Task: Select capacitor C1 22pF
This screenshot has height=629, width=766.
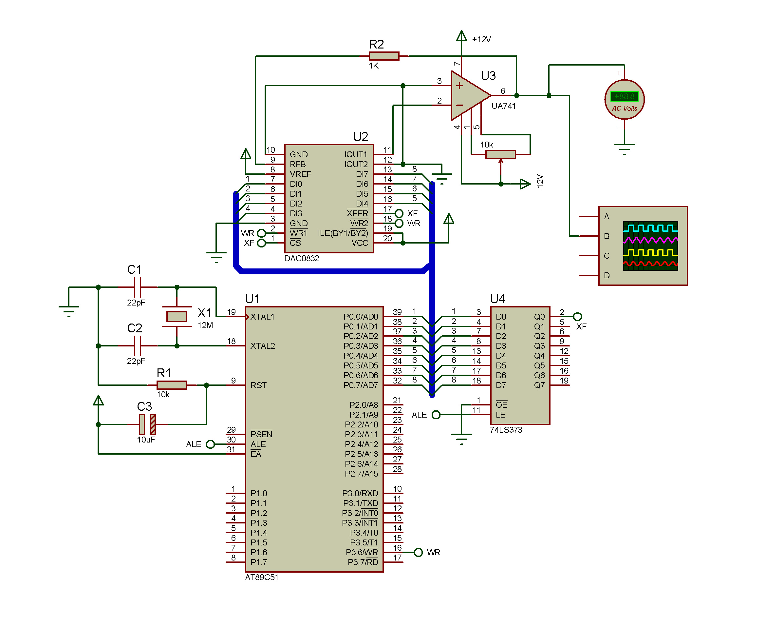Action: pyautogui.click(x=137, y=287)
